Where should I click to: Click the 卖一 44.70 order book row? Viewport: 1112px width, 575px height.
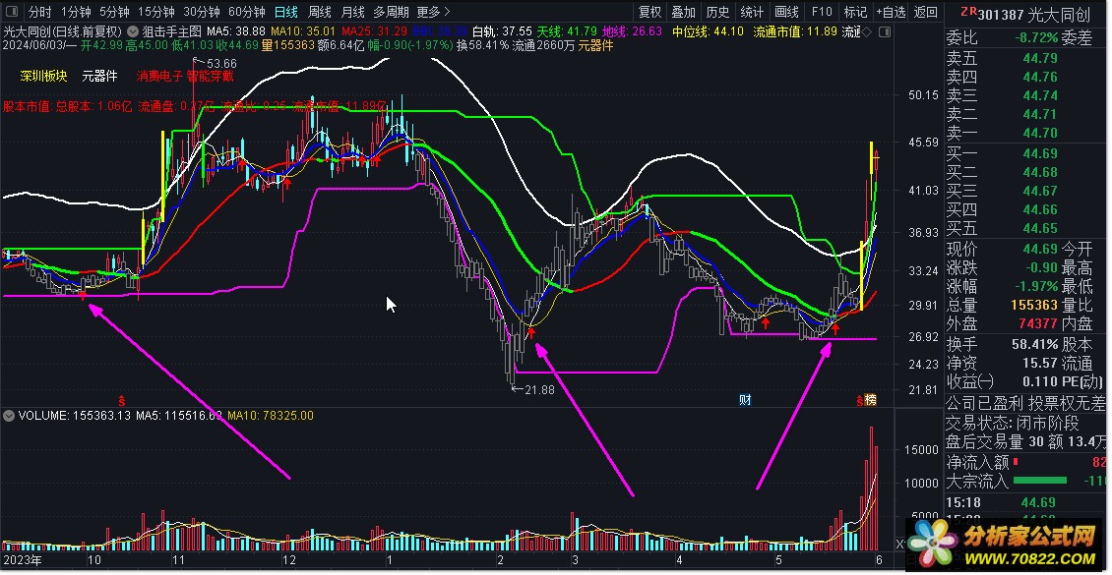(1025, 133)
